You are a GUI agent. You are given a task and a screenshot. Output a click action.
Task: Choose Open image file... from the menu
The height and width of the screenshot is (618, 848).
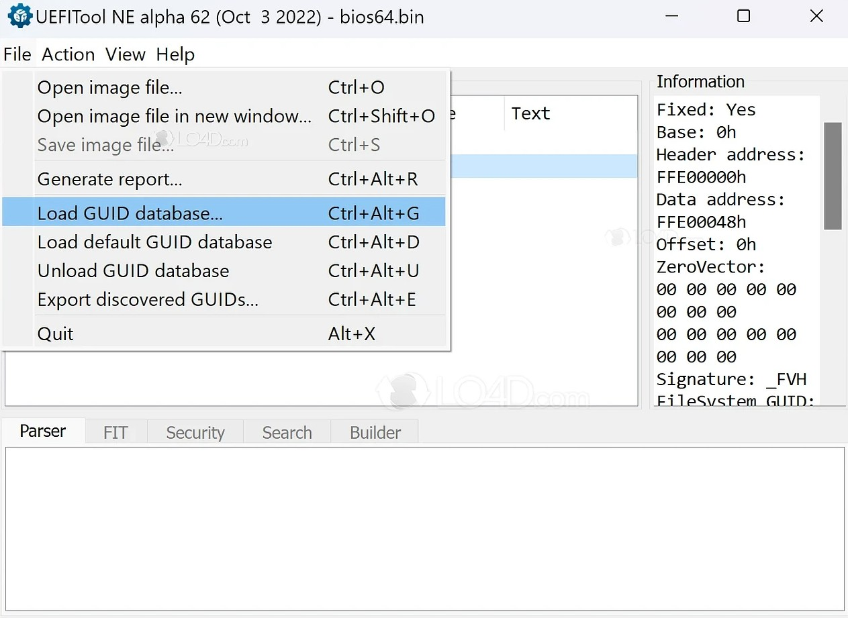point(224,88)
